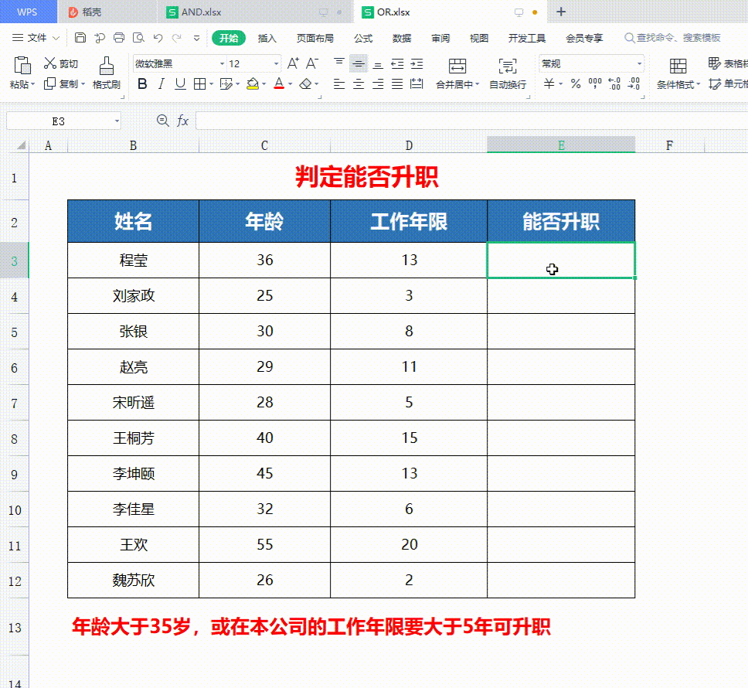
Task: Expand the quick access toolbar customize arrow
Action: [196, 38]
